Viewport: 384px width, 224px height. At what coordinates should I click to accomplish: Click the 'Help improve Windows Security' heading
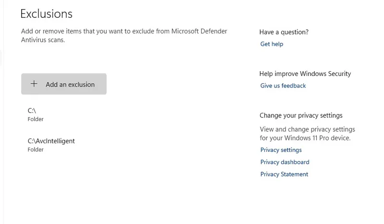305,74
